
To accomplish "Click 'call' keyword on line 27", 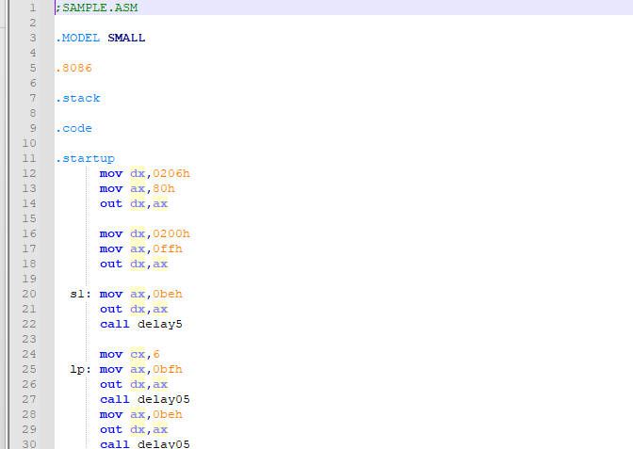I will point(115,399).
